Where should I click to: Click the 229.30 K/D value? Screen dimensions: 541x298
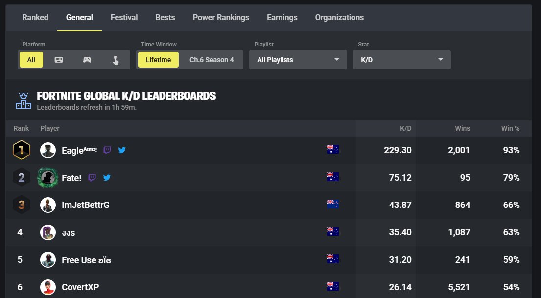(398, 150)
